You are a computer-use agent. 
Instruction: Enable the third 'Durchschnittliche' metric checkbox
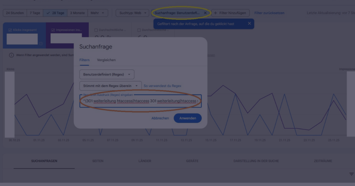click(x=96, y=30)
